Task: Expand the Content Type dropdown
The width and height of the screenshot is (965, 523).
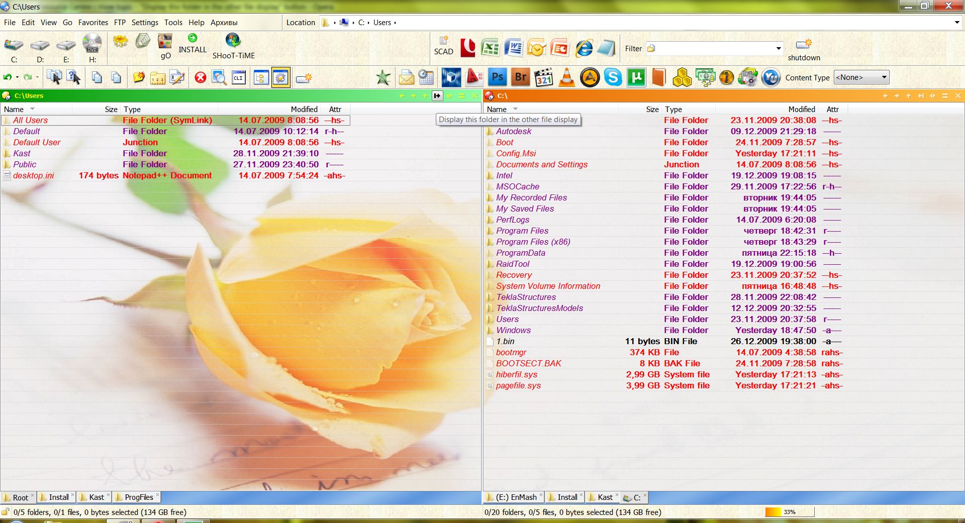Action: tap(883, 77)
